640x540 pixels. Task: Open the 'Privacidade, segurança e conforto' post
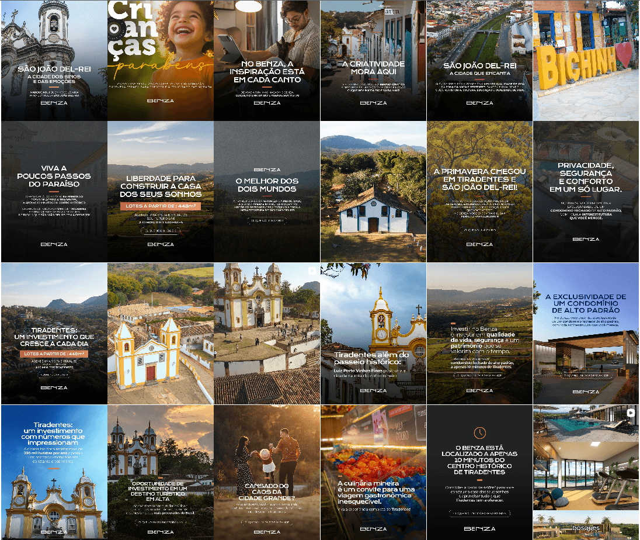click(x=586, y=192)
